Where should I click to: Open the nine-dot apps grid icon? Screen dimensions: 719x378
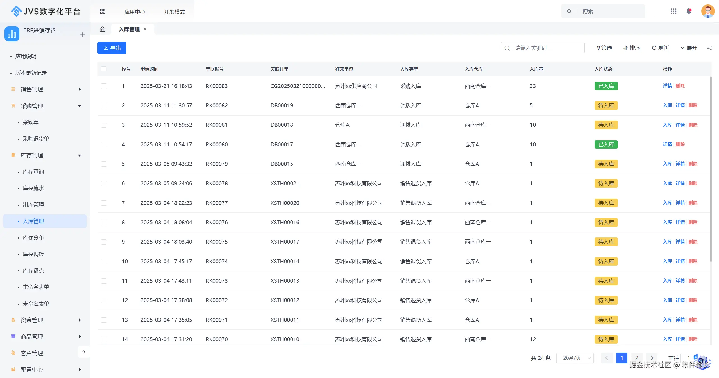pos(673,12)
